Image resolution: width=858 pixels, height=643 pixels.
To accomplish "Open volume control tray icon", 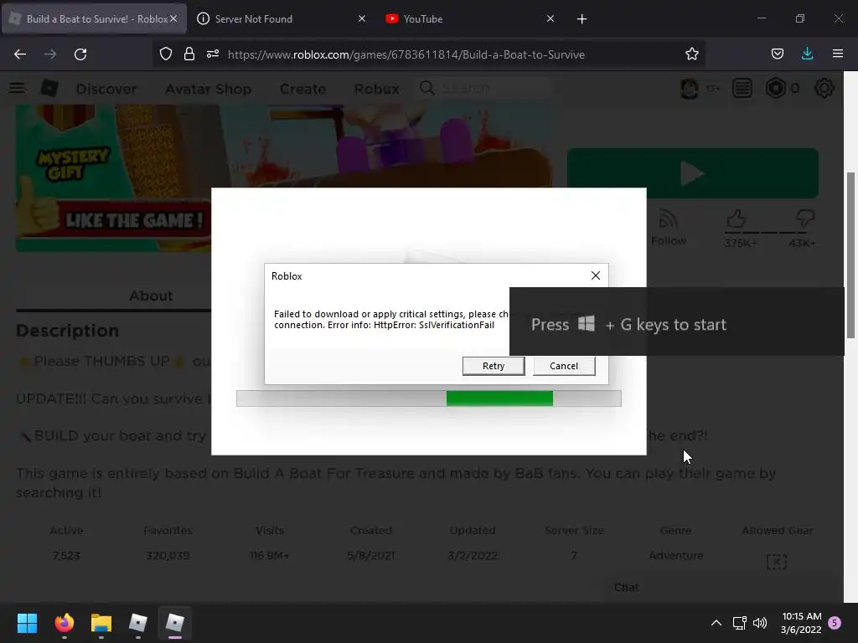I will pyautogui.click(x=759, y=623).
